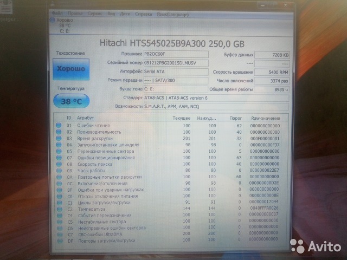Close the CrystalDiskInfo window
Viewport: 347px width, 260px height.
pyautogui.click(x=286, y=5)
